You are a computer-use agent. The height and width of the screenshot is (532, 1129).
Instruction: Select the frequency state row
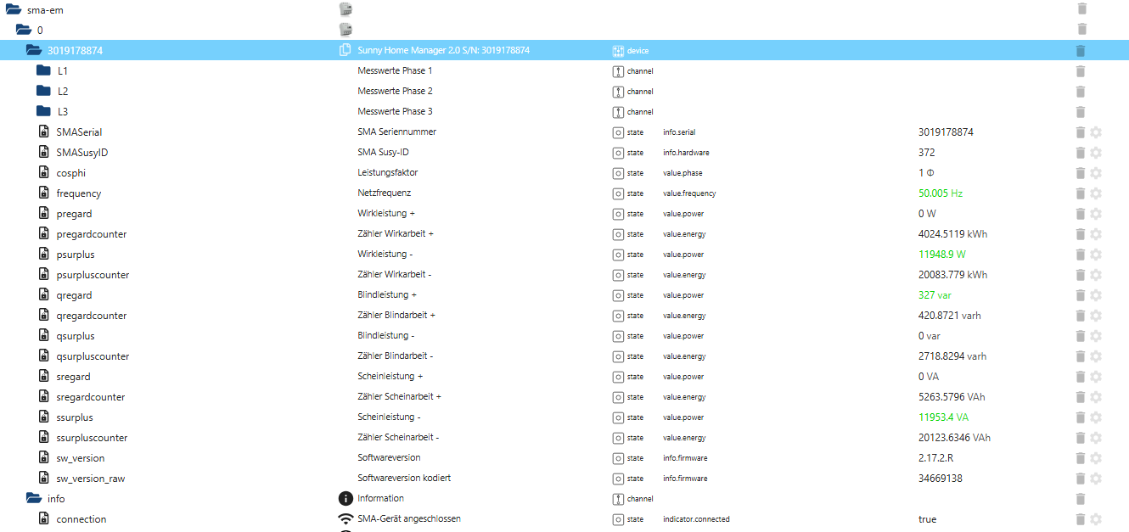(x=564, y=193)
